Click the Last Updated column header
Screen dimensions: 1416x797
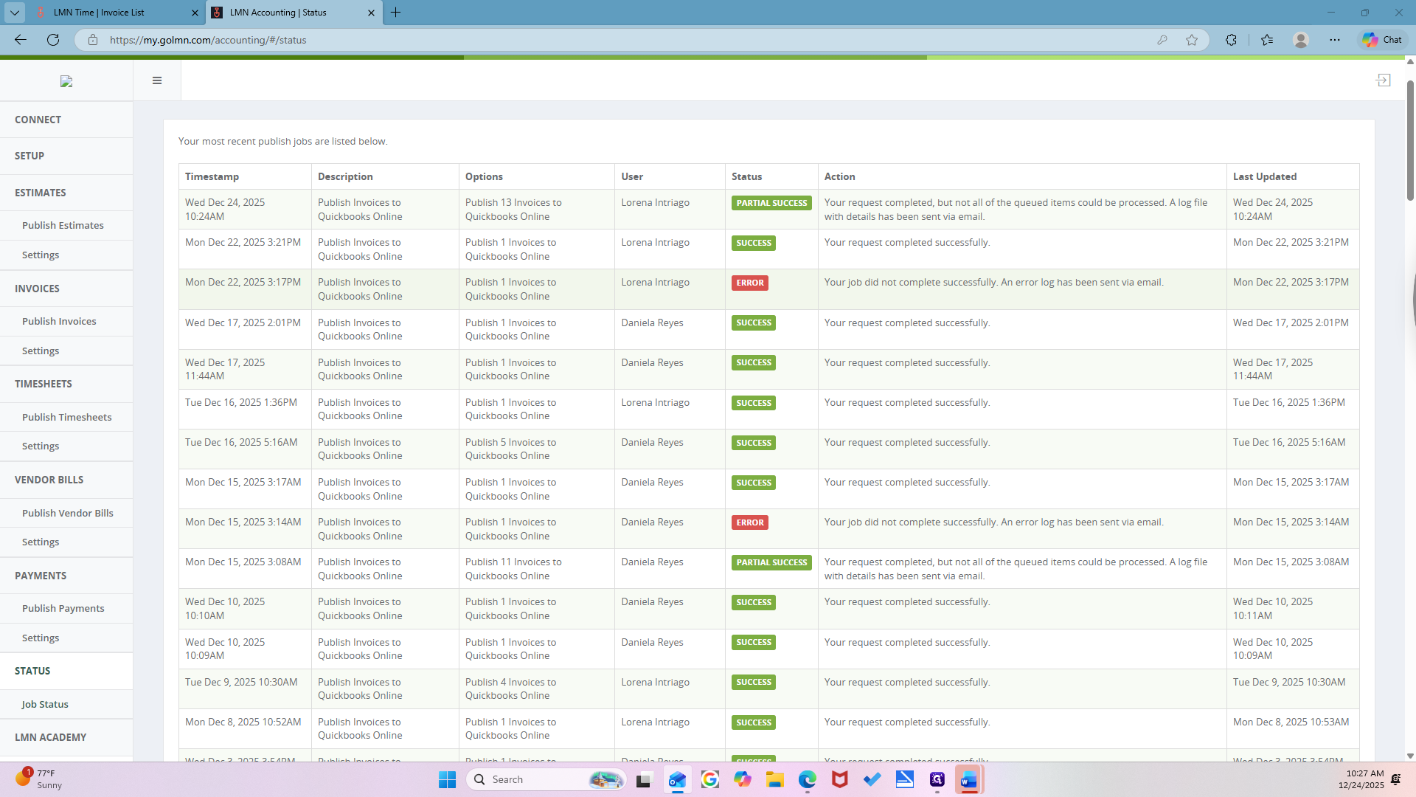tap(1293, 176)
